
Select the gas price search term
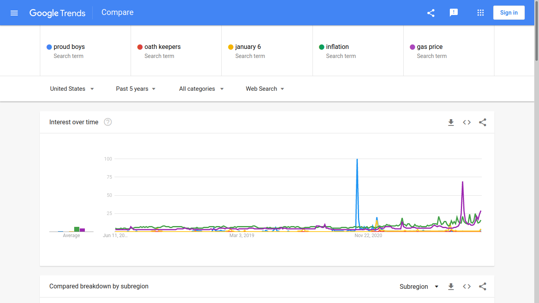[449, 51]
